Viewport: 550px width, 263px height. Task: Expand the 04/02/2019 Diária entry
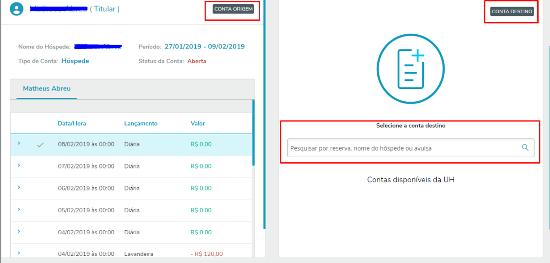(19, 231)
